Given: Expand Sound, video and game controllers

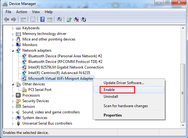Looking at the screenshot, I should coord(13,112).
